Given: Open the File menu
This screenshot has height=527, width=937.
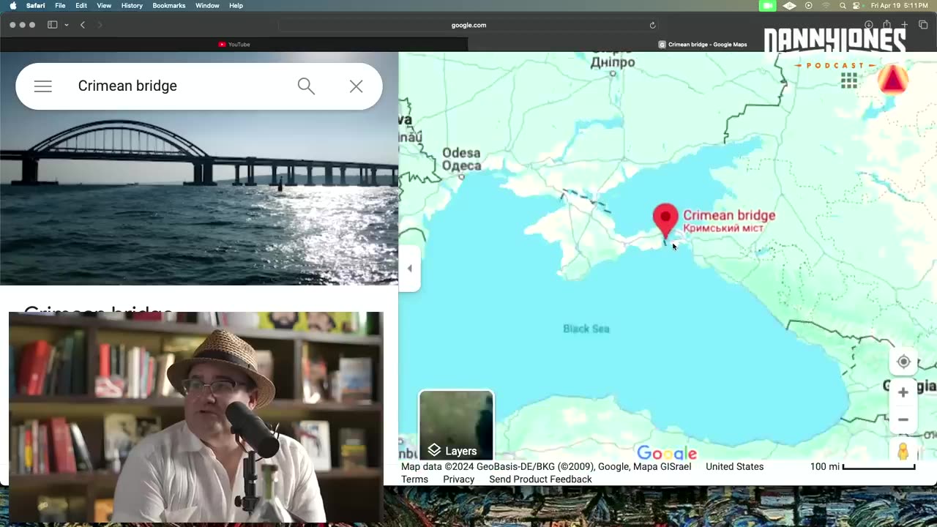Looking at the screenshot, I should pos(60,5).
